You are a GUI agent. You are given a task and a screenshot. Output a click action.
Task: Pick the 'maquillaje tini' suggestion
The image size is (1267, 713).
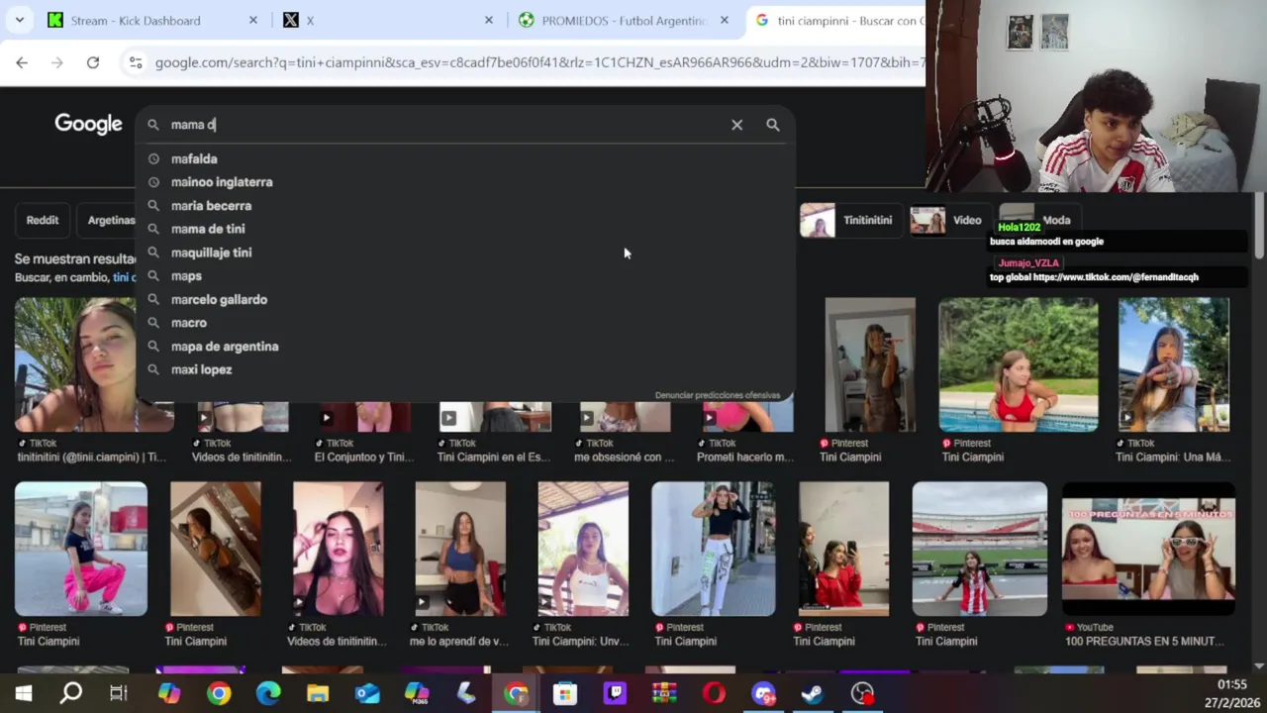(465, 253)
